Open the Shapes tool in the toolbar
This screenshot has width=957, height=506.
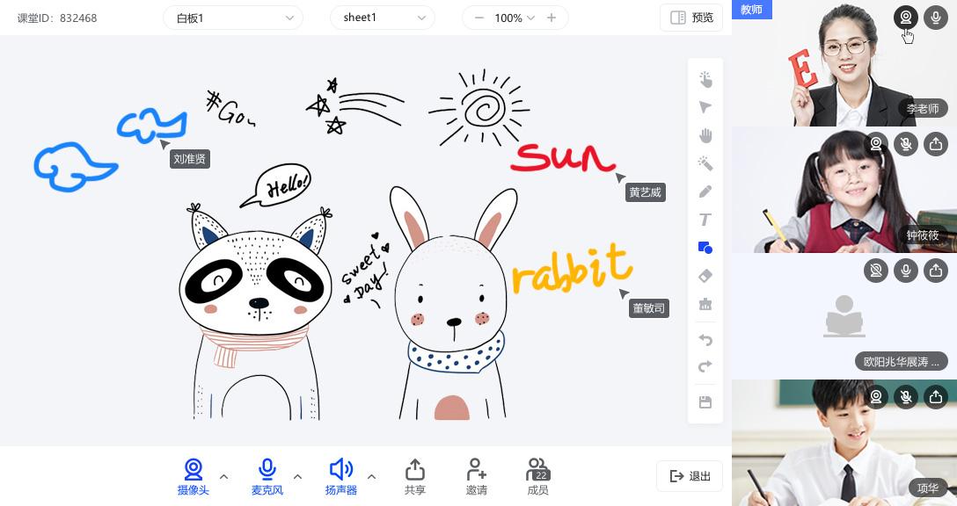[705, 248]
